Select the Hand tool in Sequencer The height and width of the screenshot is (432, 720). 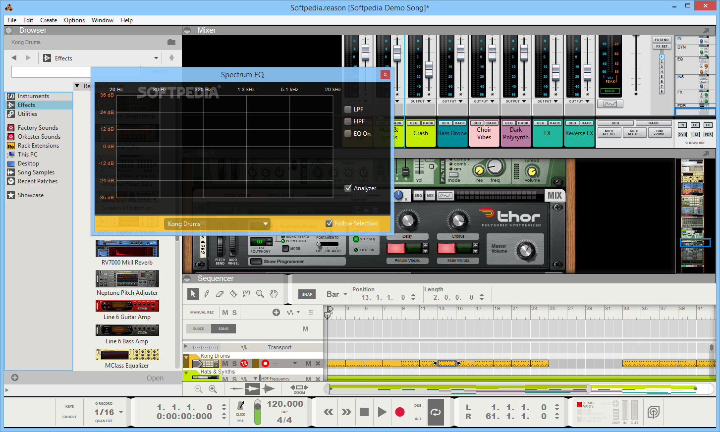click(274, 294)
